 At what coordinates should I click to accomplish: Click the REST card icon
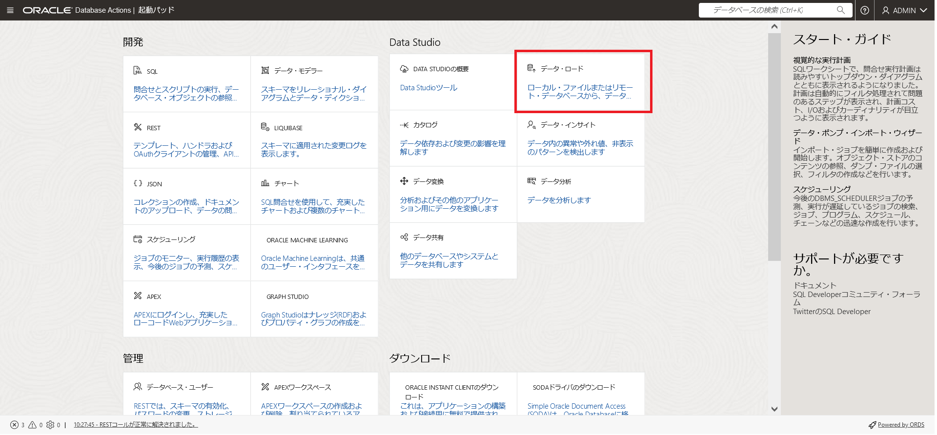[138, 127]
